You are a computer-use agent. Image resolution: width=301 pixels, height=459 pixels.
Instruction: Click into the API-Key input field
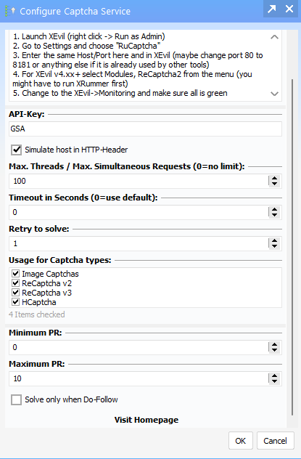(145, 129)
